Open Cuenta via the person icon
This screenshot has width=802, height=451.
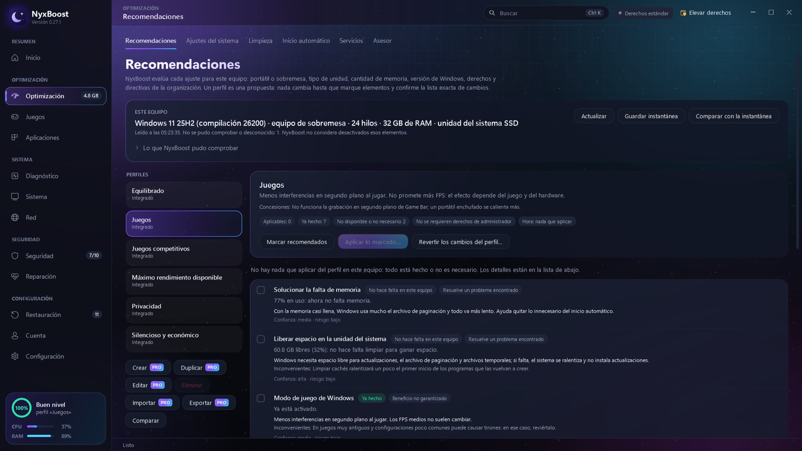(x=15, y=335)
